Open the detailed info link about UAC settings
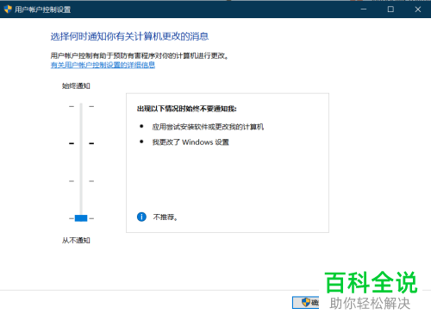This screenshot has width=431, height=321. pyautogui.click(x=103, y=65)
